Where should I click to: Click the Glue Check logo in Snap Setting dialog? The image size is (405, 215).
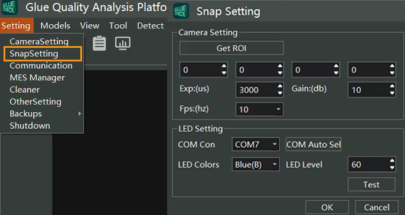[x=181, y=11]
